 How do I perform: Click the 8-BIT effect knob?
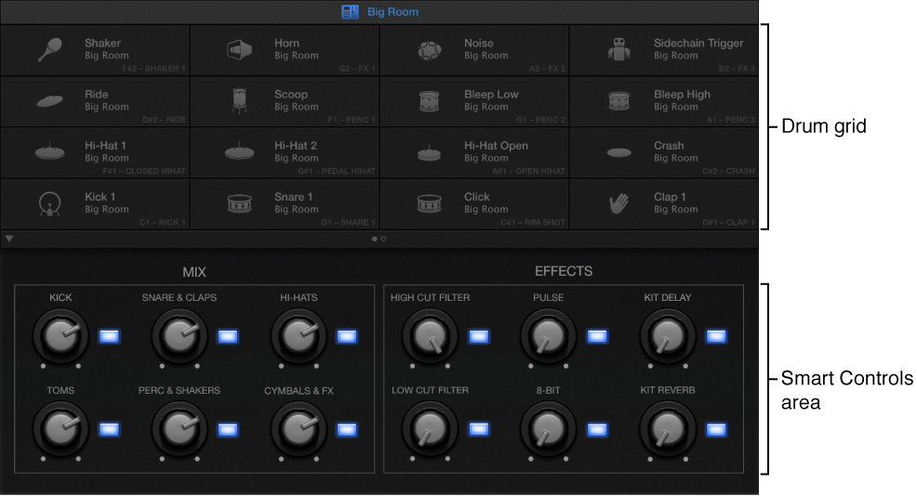click(x=548, y=430)
